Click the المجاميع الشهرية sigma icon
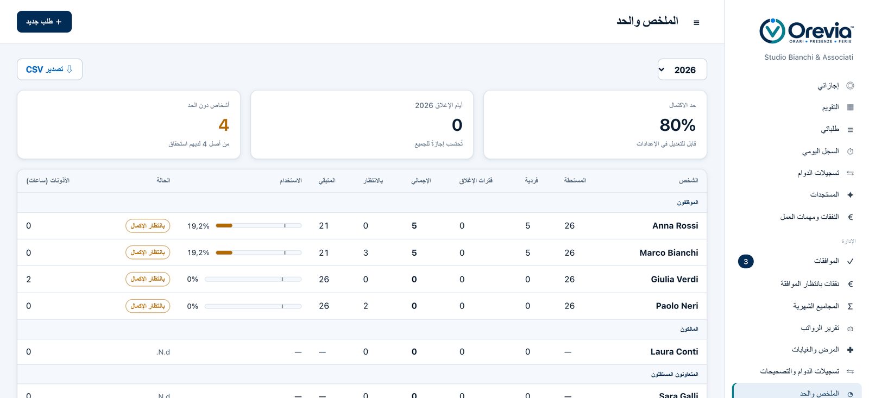This screenshot has width=869, height=398. [850, 306]
